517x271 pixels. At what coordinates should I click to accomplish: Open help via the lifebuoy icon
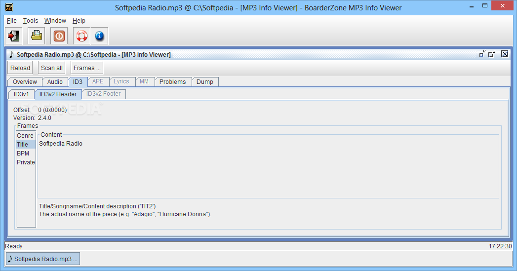click(81, 36)
